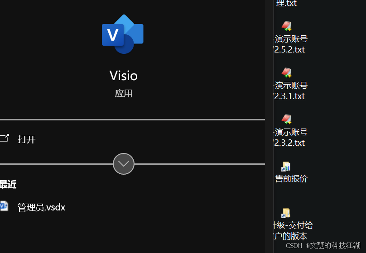The width and height of the screenshot is (366, 253).
Task: Choose the 打开 text option
Action: (x=27, y=139)
